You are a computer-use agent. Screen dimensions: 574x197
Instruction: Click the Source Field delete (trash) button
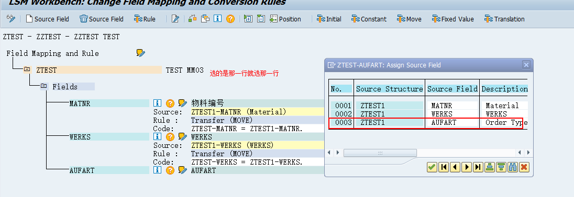click(x=102, y=19)
